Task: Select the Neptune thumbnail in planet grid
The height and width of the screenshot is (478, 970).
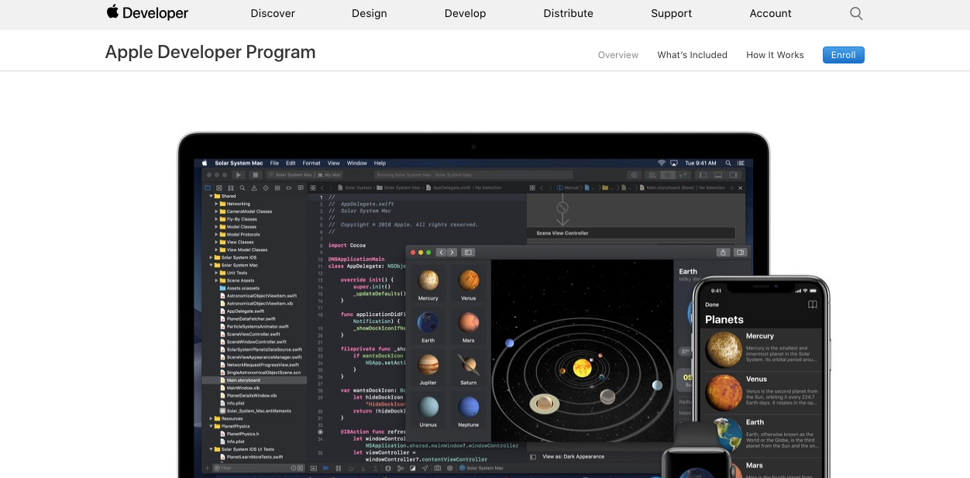Action: click(x=468, y=411)
